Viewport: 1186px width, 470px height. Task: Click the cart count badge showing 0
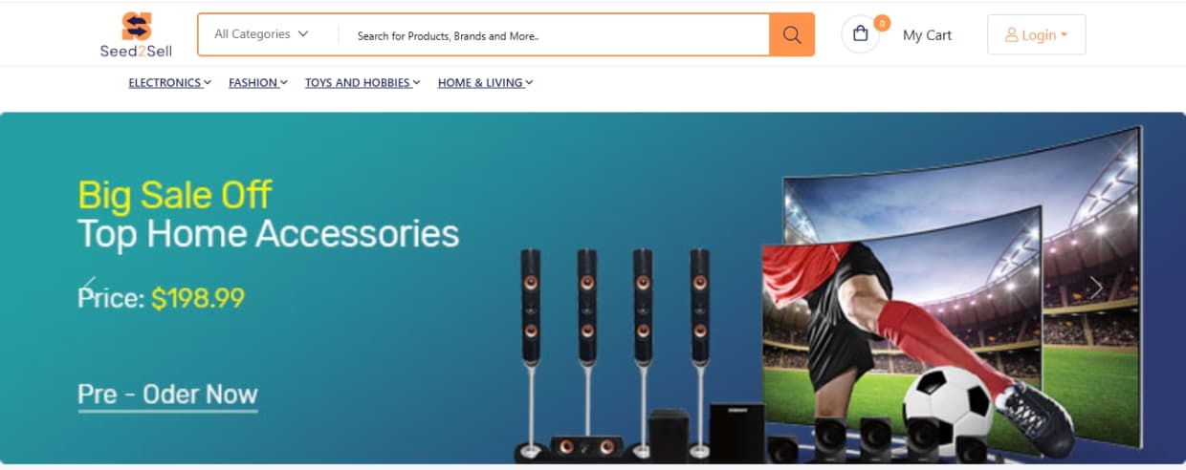[x=881, y=23]
